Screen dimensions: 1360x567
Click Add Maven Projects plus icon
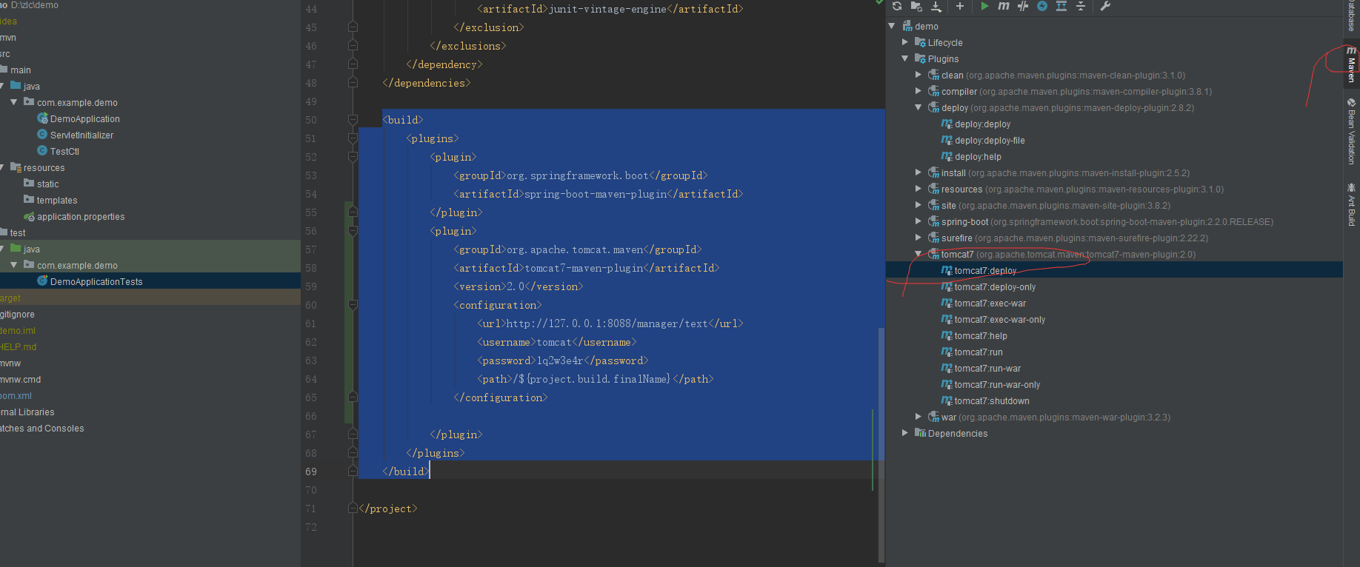pyautogui.click(x=960, y=7)
